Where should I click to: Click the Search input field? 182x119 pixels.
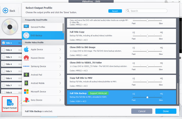tap(146, 11)
